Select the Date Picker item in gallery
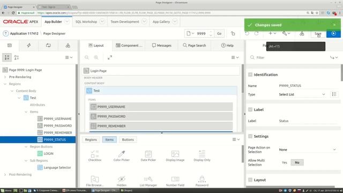Image resolution: width=343 pixels, height=193 pixels. pyautogui.click(x=148, y=156)
